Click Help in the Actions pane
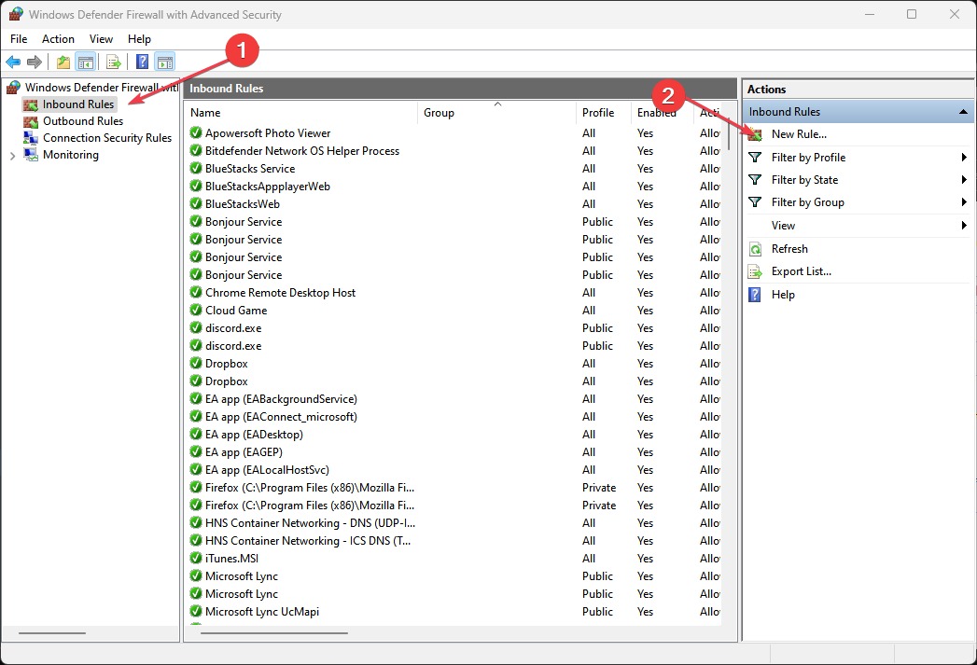 pos(783,295)
